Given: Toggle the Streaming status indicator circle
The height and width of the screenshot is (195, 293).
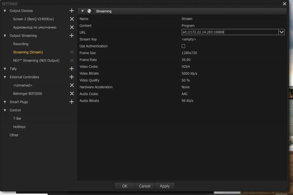Looking at the screenshot, I should click(89, 11).
